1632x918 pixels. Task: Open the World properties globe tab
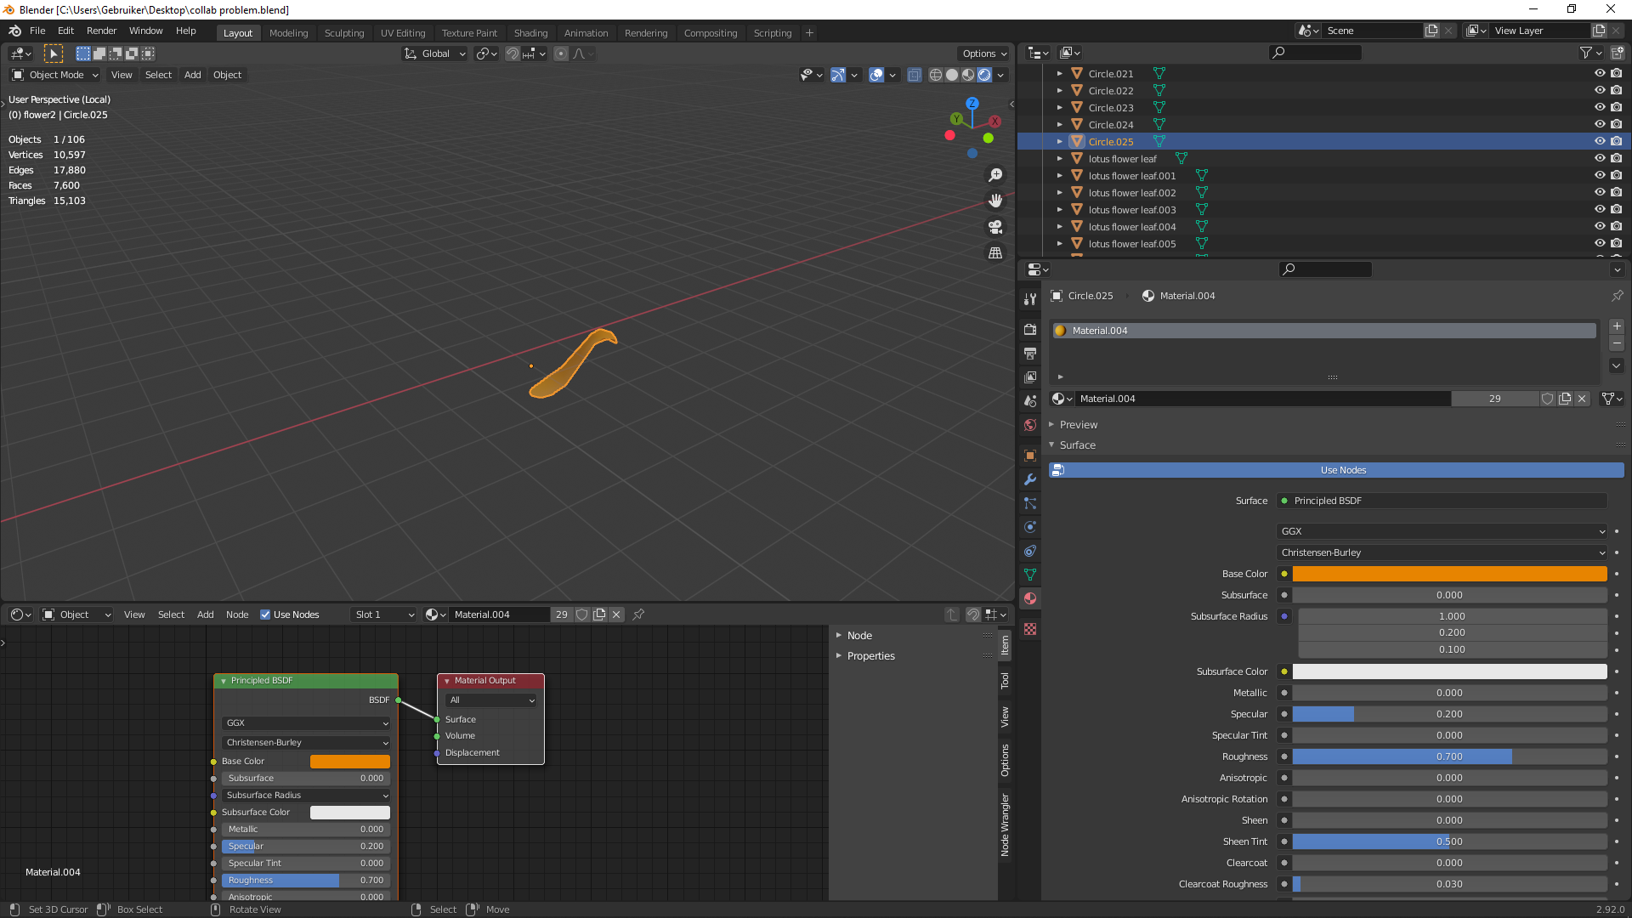coord(1030,425)
